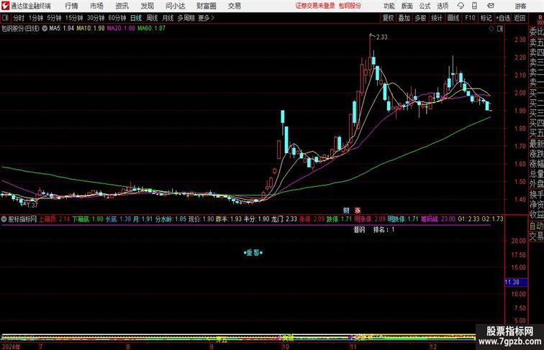Click the 2.33 high price label
Screen dimensions: 544x350
click(381, 37)
